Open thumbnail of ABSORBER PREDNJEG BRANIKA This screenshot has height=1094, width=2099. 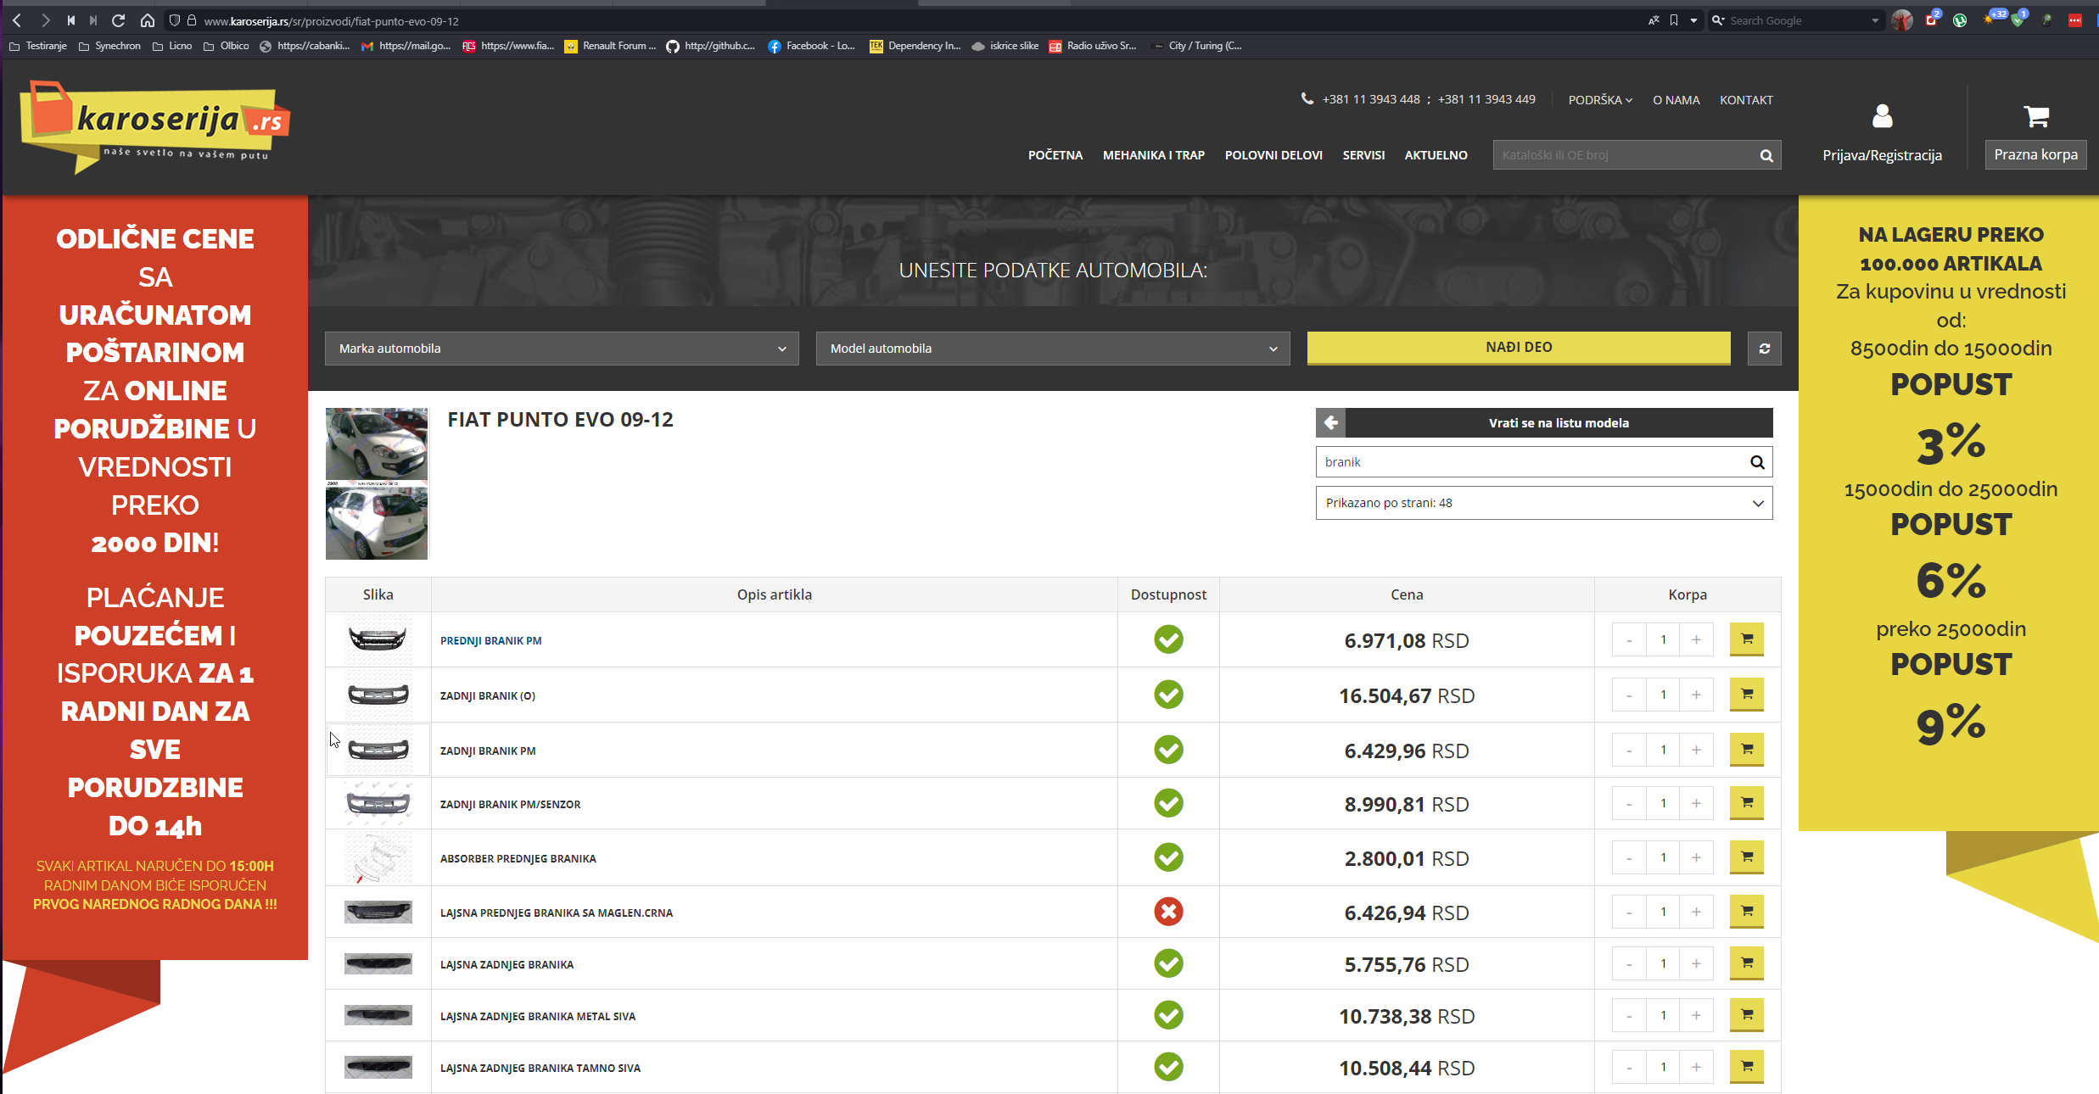coord(378,857)
